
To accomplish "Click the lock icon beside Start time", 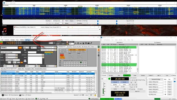I will (x=56, y=47).
